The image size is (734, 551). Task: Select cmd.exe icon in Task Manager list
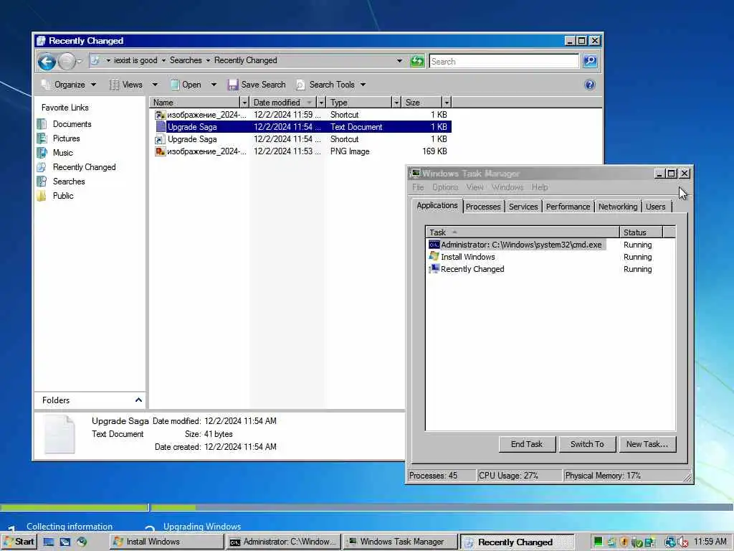click(x=434, y=245)
